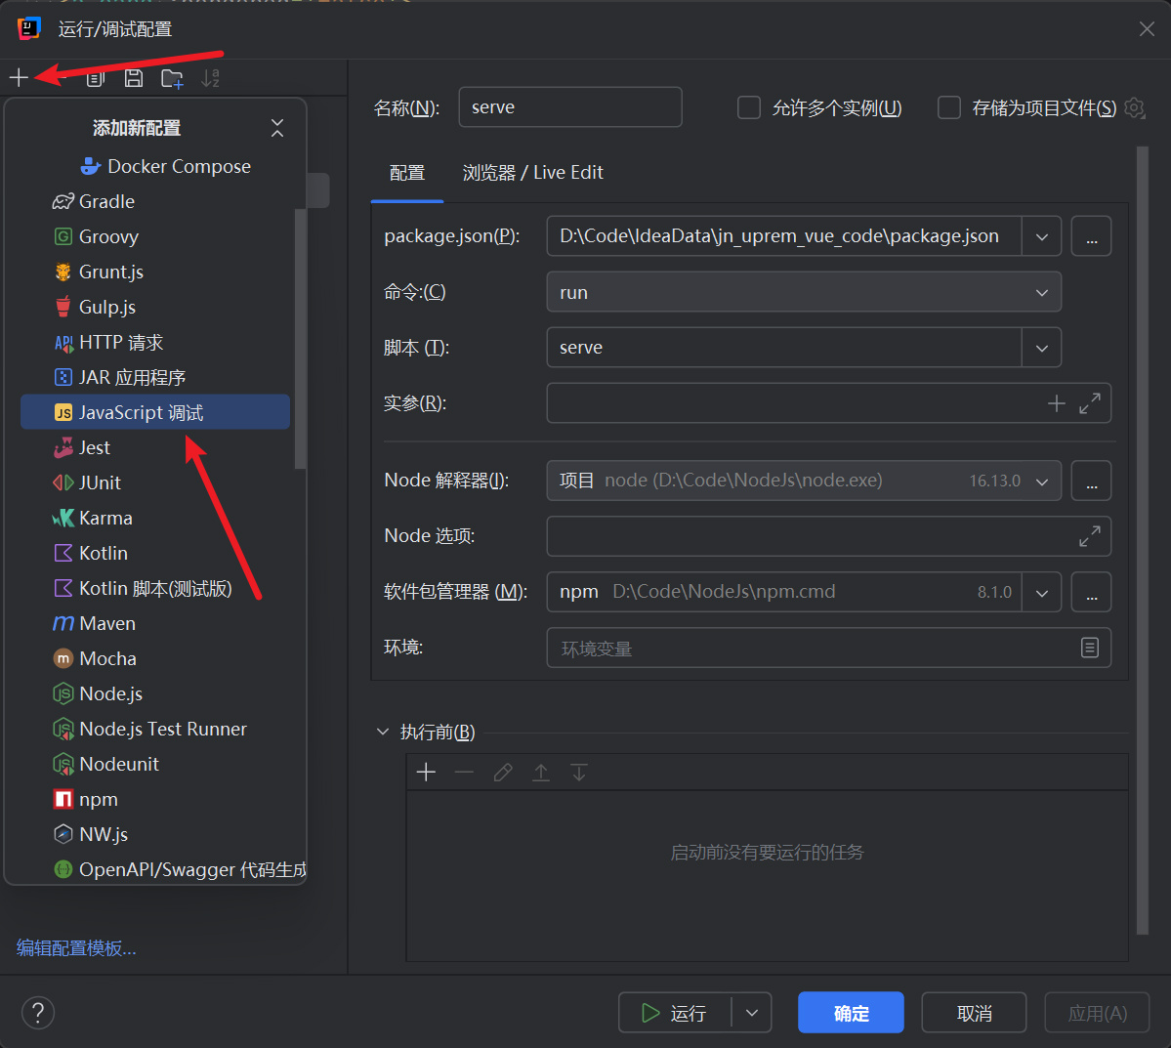Open the command dropdown showing run
Viewport: 1171px width, 1048px height.
pyautogui.click(x=803, y=292)
